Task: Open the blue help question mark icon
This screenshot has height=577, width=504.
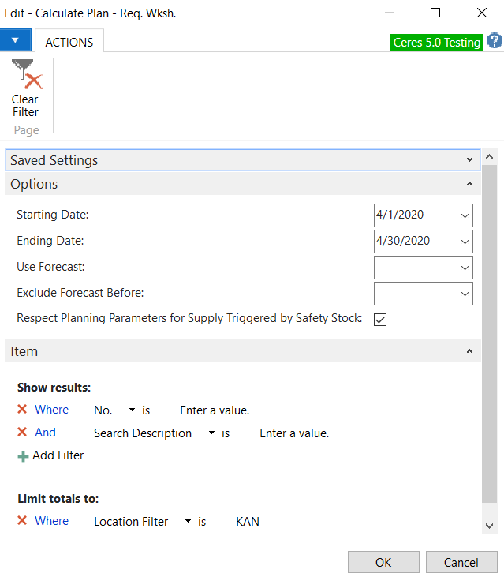Action: click(x=495, y=41)
